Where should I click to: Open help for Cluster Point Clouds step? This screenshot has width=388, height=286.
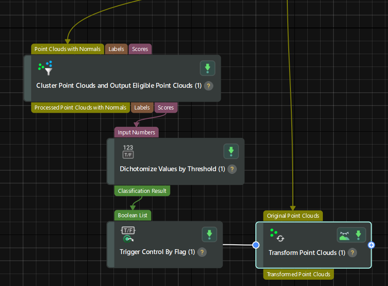[x=209, y=86]
